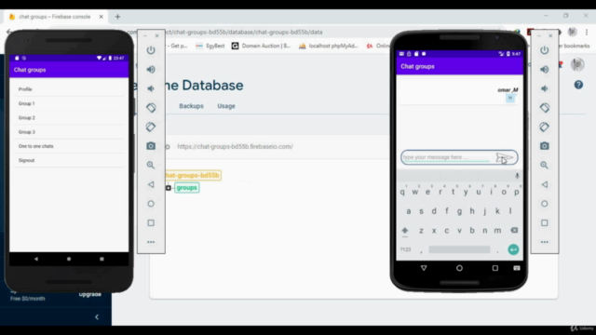596x335 pixels.
Task: Click back triangle on right emulator toolbar
Action: click(x=544, y=184)
